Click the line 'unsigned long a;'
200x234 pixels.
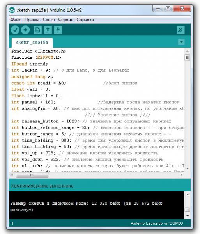coord(32,77)
